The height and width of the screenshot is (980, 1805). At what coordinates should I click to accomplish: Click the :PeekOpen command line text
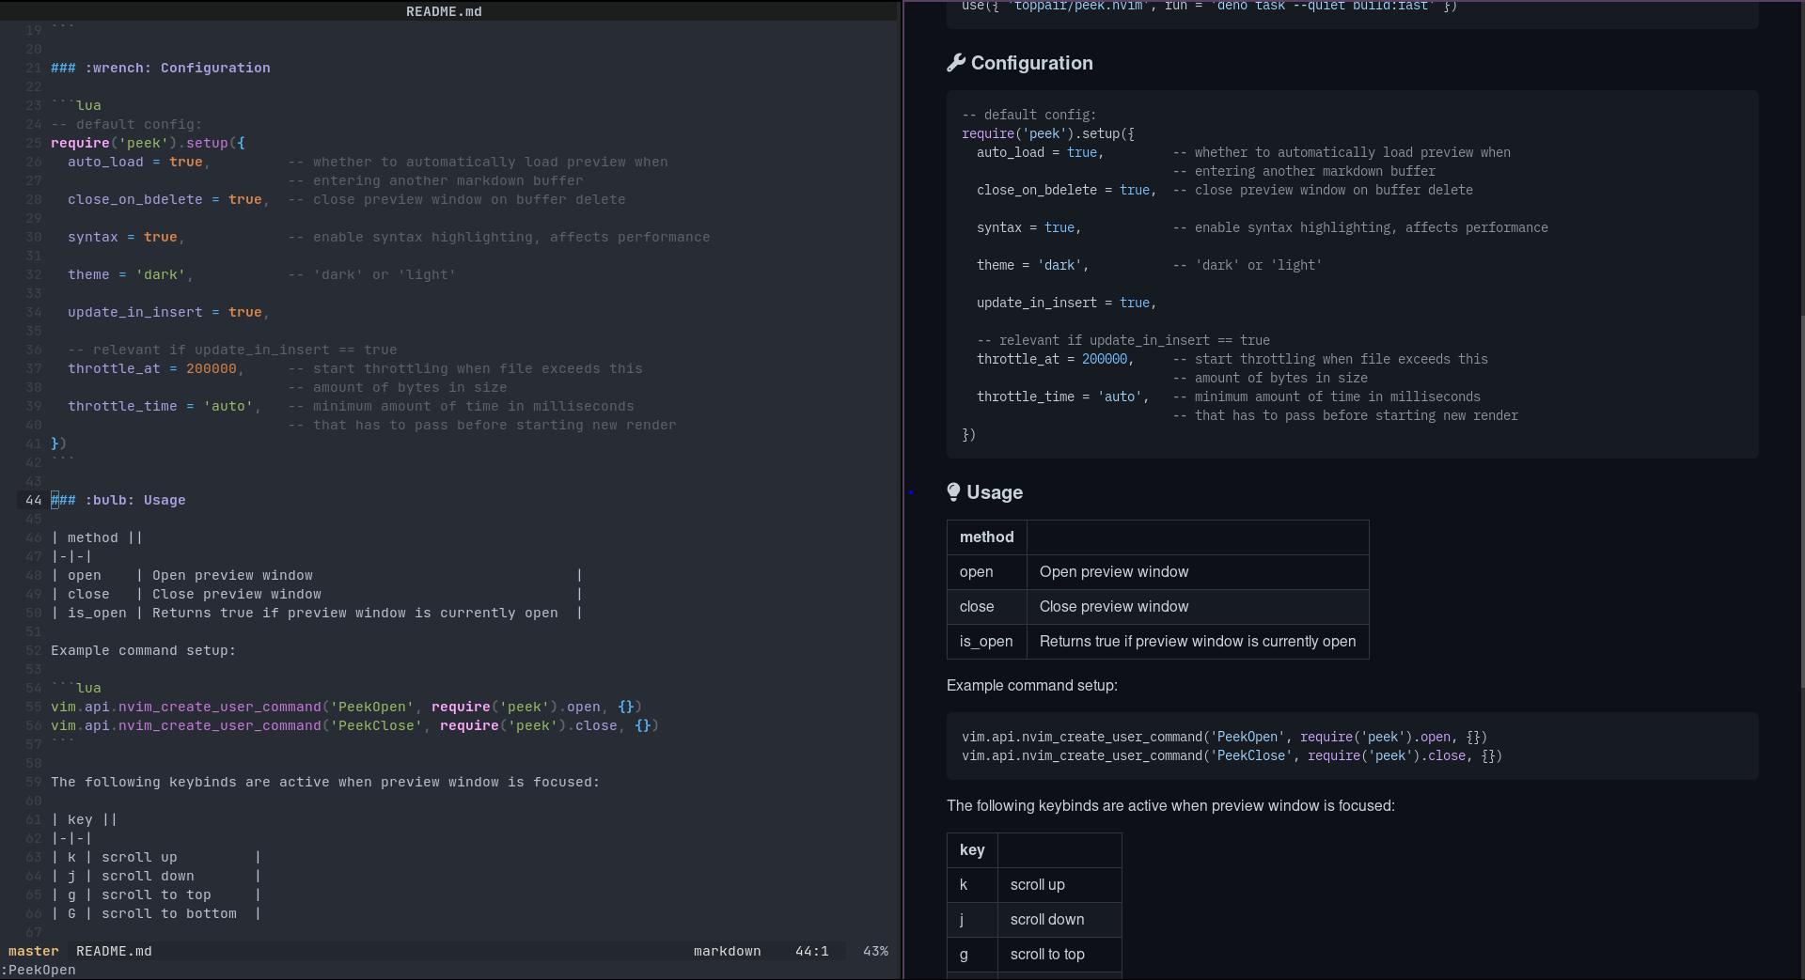click(x=39, y=970)
